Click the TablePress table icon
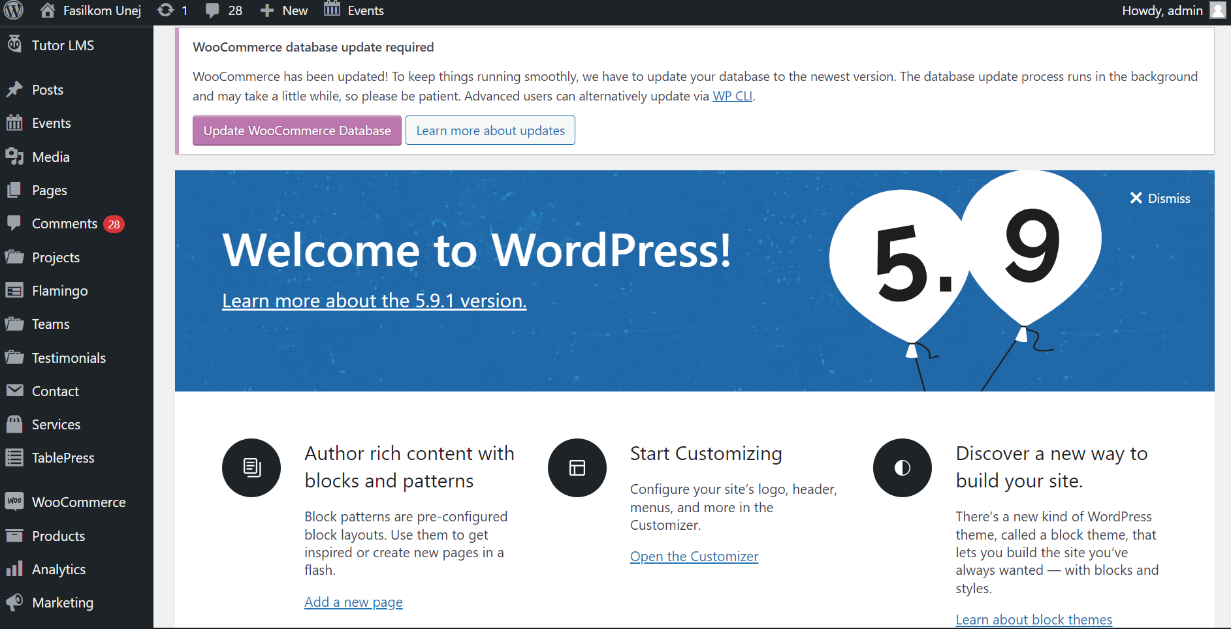 (14, 457)
